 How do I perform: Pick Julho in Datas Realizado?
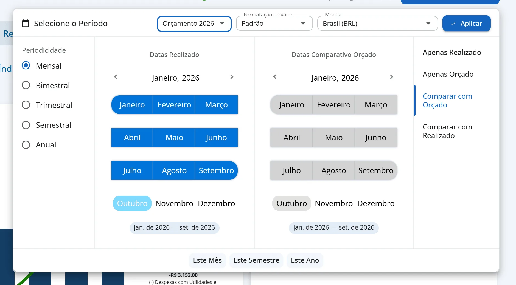pyautogui.click(x=132, y=170)
